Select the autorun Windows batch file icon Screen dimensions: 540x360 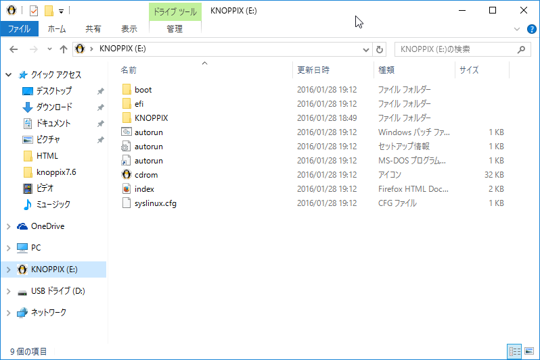(127, 132)
